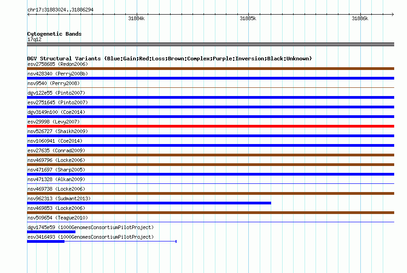407x273 pixels.
Task: Click the 31884k ruler position
Action: (x=136, y=18)
